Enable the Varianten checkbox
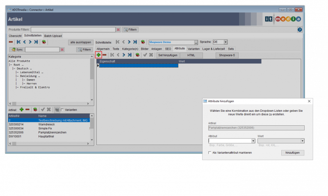 pyautogui.click(x=62, y=110)
